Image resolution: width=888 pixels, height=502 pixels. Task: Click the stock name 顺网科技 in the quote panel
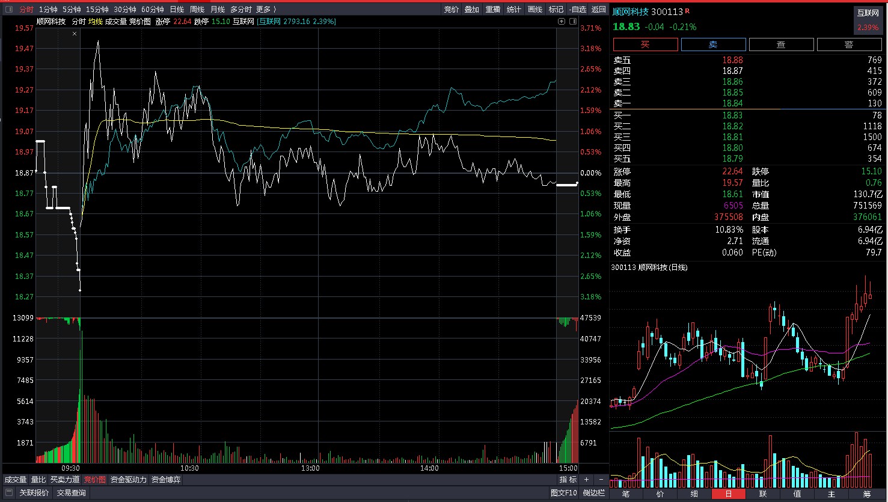[630, 12]
